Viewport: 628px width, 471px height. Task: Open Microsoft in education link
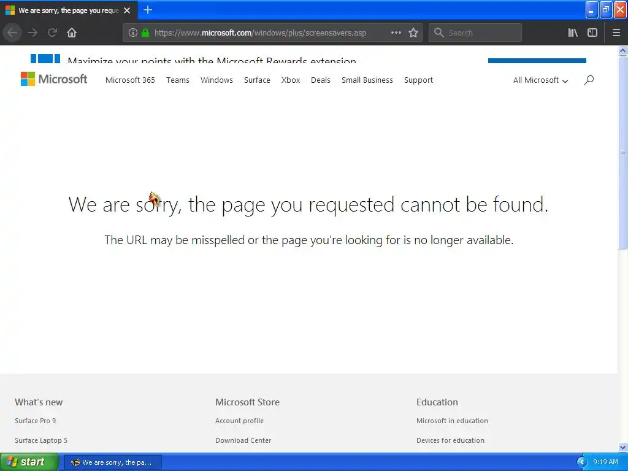point(452,421)
